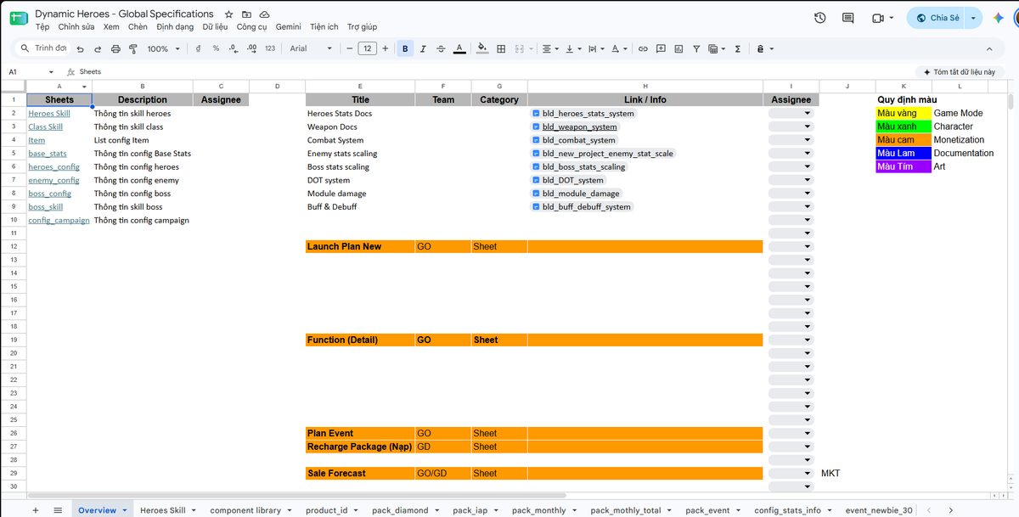Decrease decimal places

(x=233, y=49)
